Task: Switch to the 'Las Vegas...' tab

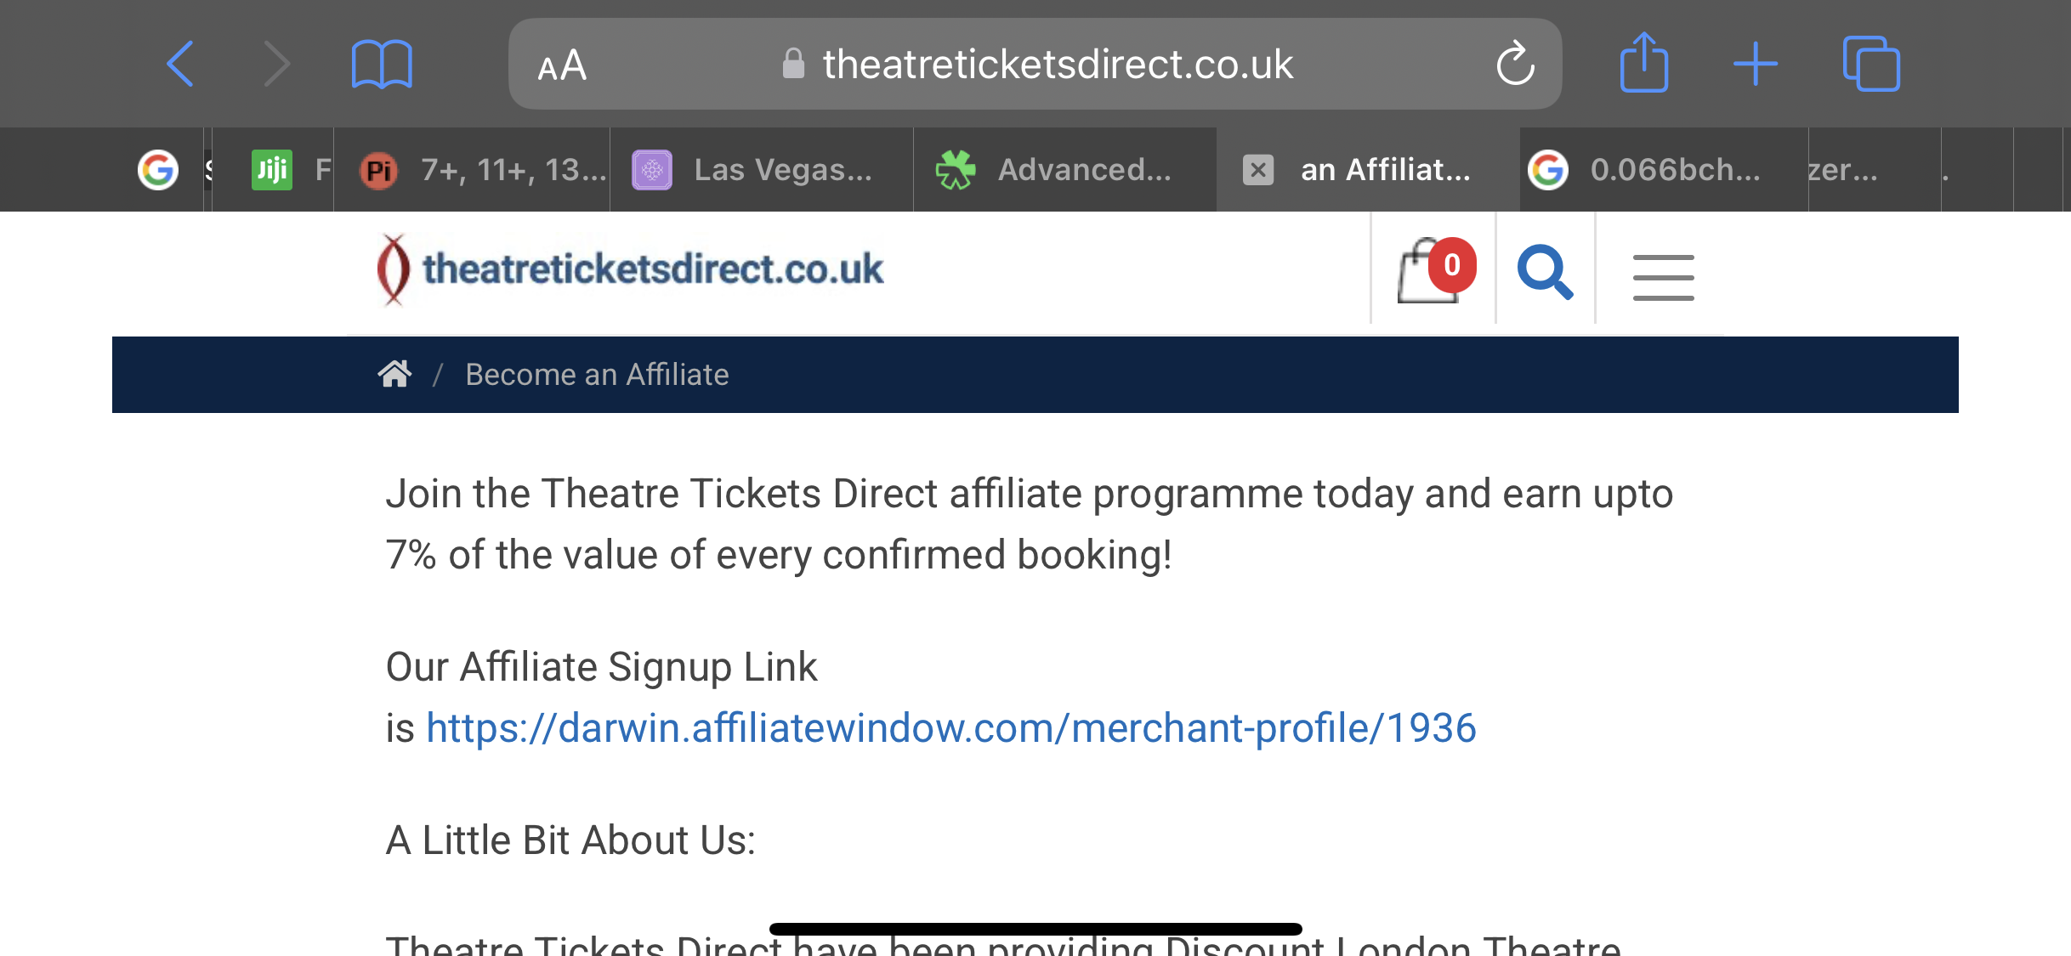Action: pos(761,170)
